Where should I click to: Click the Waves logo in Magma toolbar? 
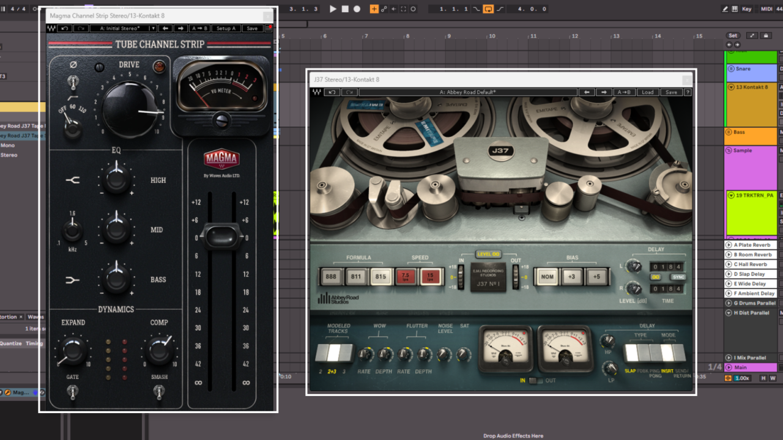click(51, 29)
